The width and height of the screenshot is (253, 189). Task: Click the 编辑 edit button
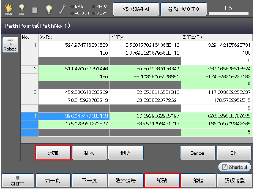pyautogui.click(x=198, y=181)
